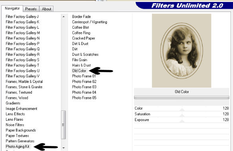Click the category list scroll down arrow
The width and height of the screenshot is (233, 151).
pos(63,148)
